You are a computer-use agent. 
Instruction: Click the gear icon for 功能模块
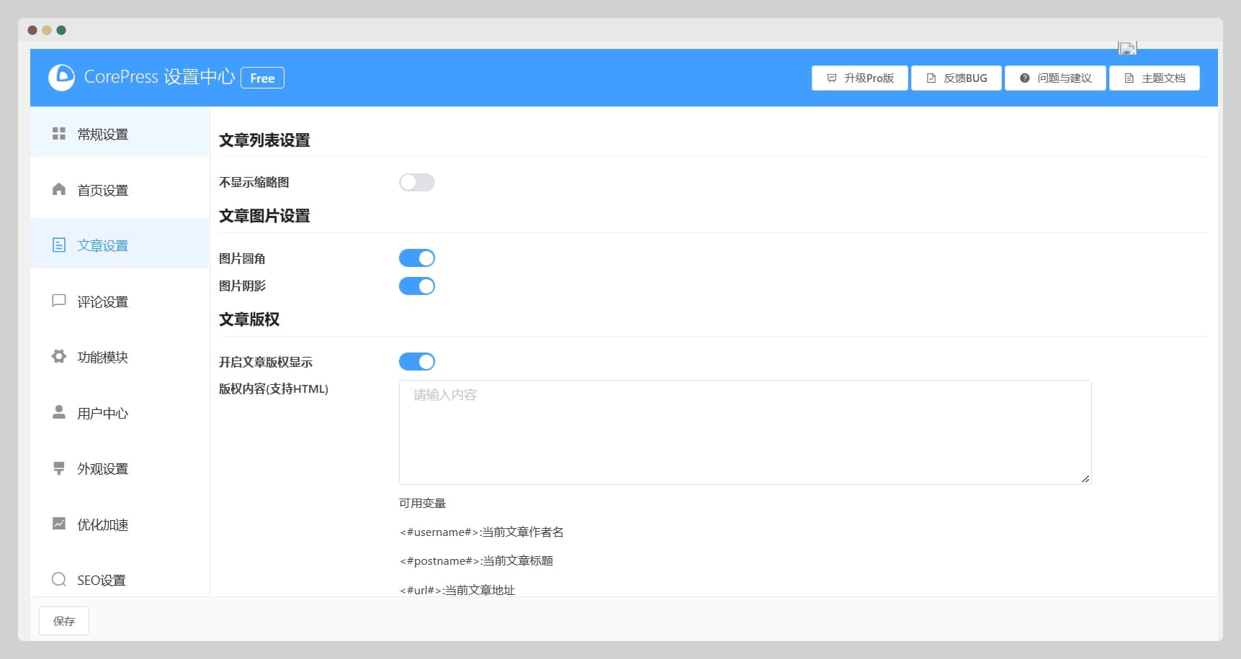pos(59,356)
